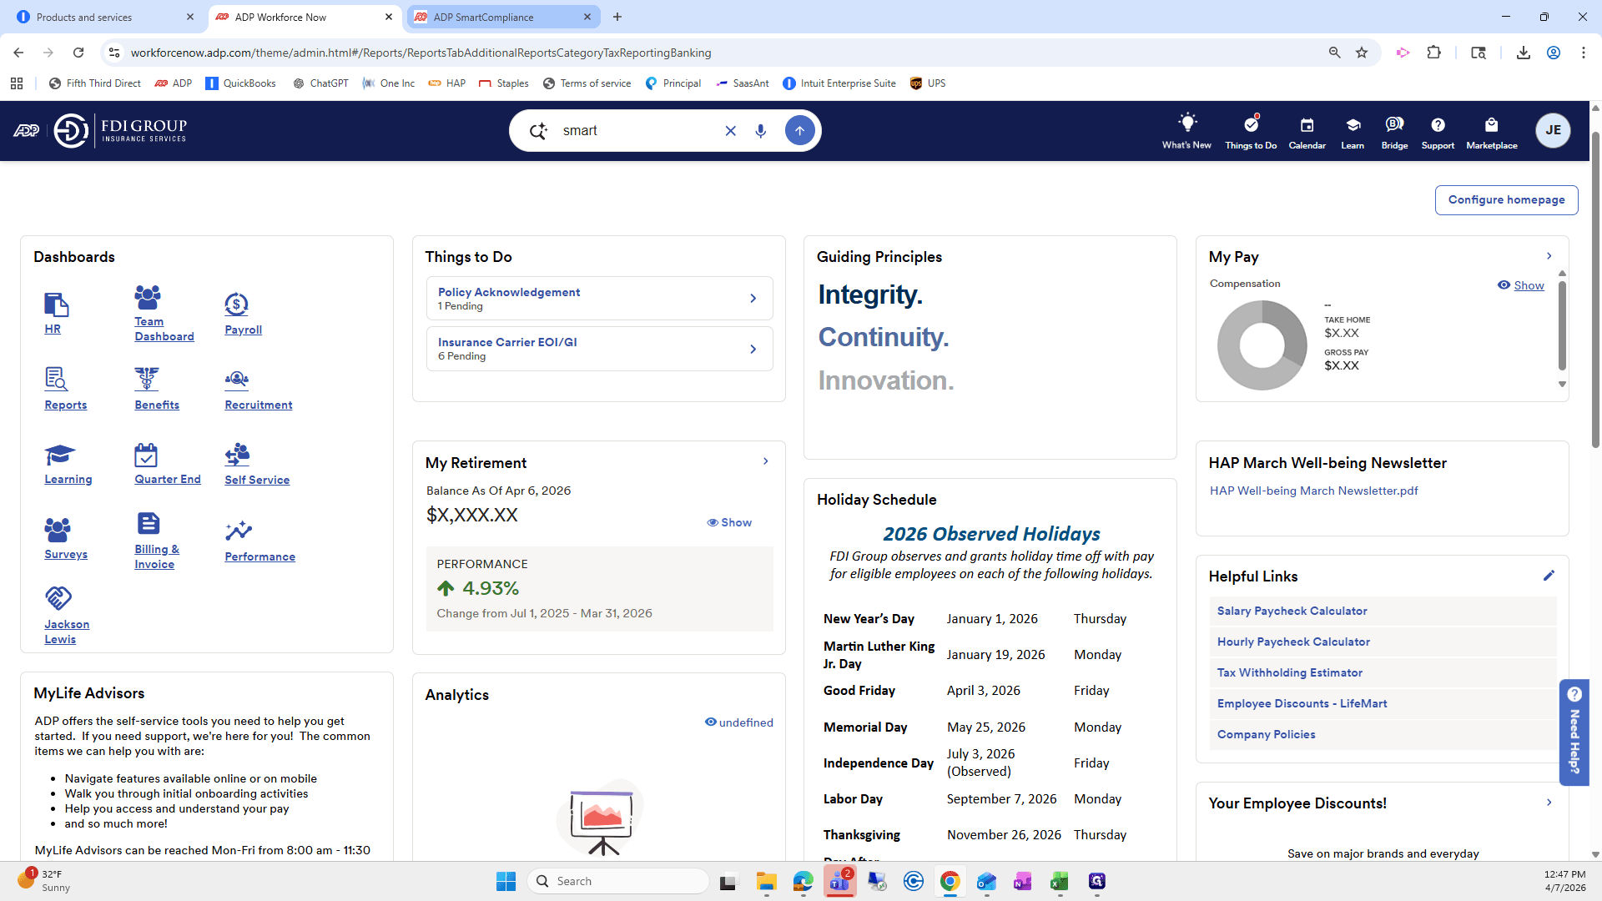
Task: Clear the search box with X
Action: (x=730, y=131)
